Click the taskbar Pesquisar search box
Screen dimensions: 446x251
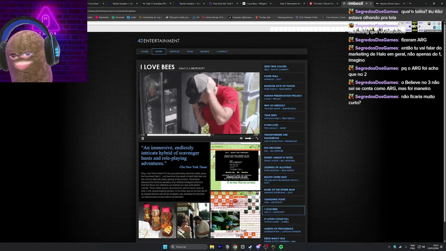pyautogui.click(x=188, y=247)
